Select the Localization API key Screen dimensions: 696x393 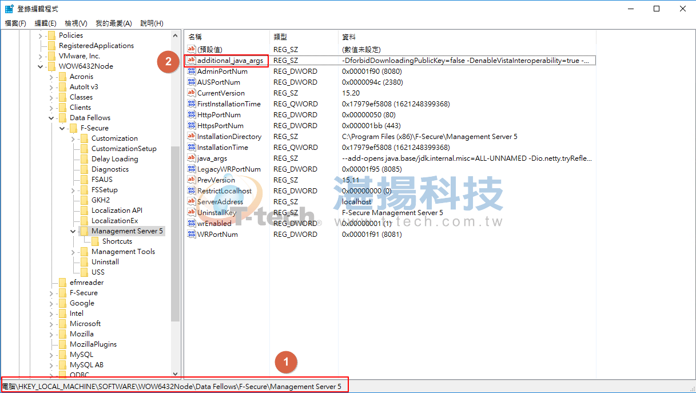117,211
